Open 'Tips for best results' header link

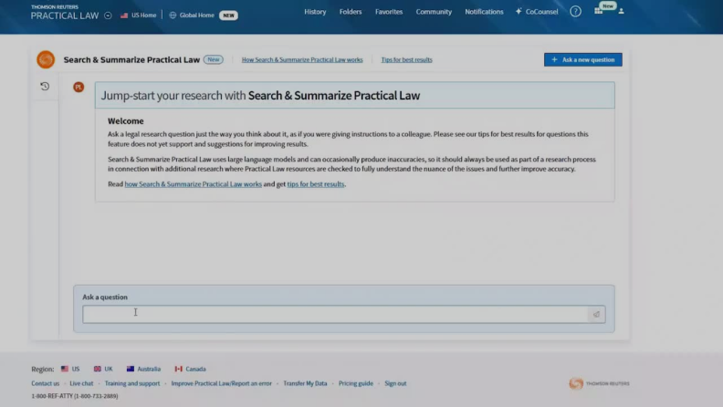point(406,60)
